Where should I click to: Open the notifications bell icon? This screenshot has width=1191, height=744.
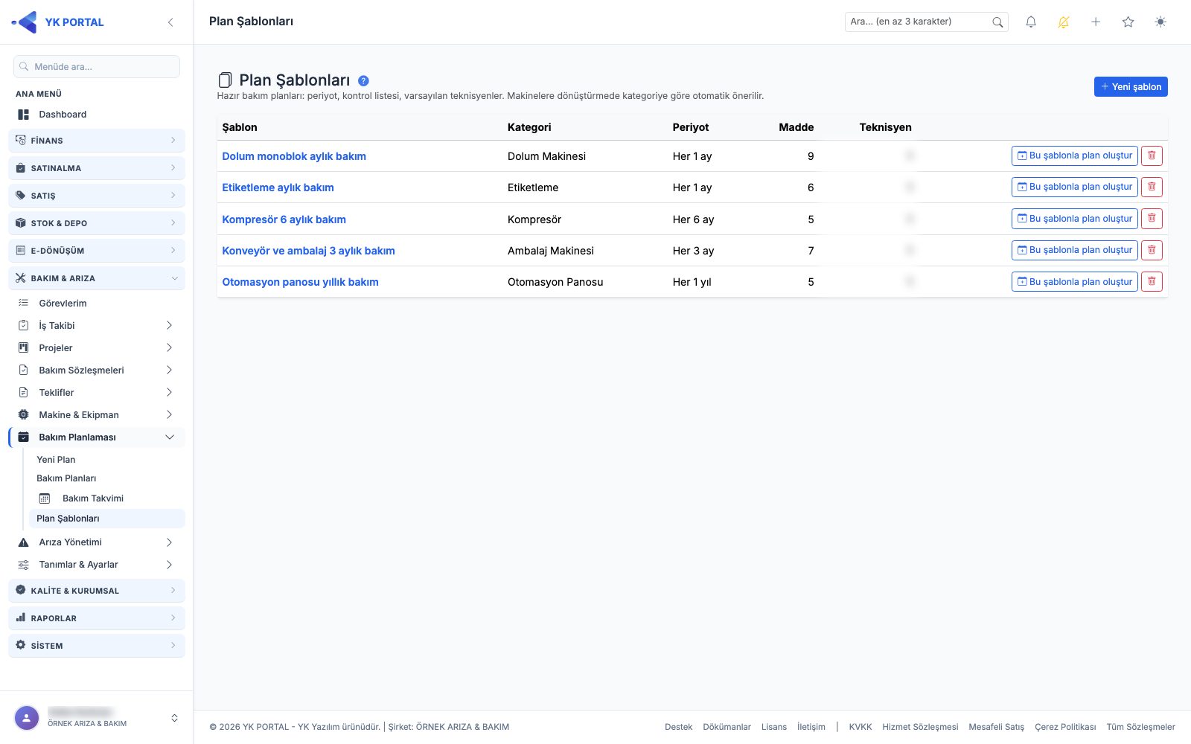1031,22
